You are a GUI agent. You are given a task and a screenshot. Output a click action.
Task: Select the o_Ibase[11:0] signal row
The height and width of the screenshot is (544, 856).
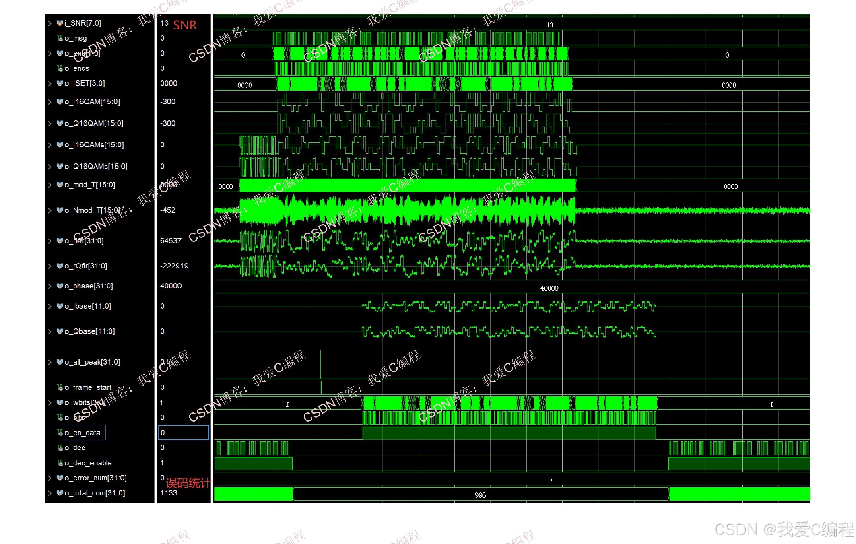[88, 307]
